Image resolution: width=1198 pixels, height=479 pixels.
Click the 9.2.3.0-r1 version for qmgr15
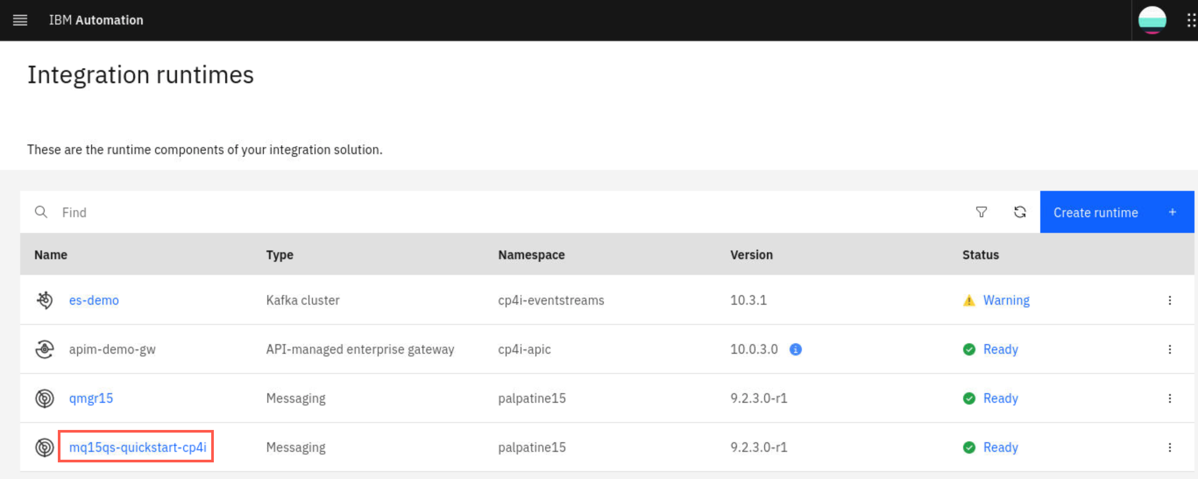758,398
